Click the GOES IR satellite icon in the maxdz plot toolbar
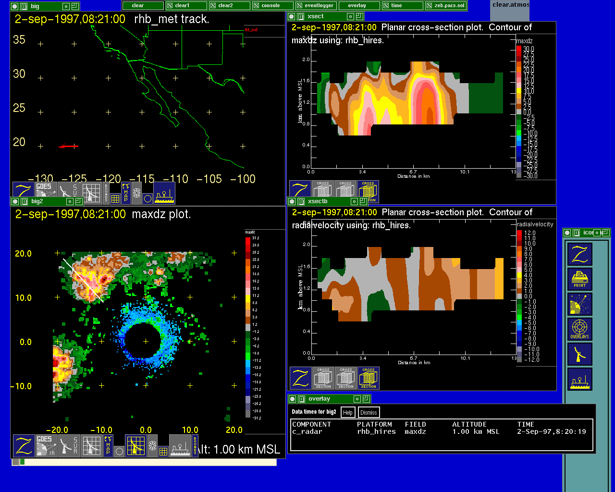The image size is (615, 492). [x=45, y=445]
